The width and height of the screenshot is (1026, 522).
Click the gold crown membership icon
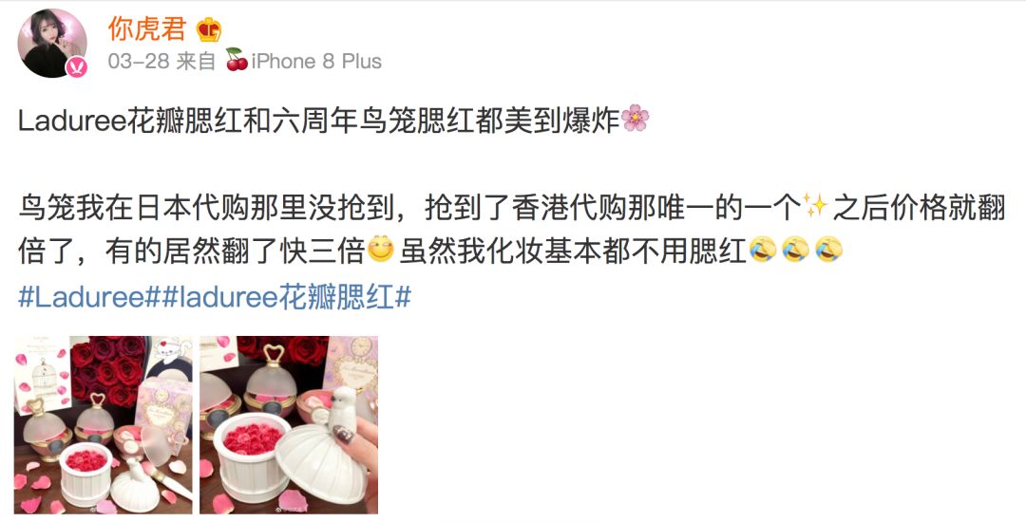point(209,29)
